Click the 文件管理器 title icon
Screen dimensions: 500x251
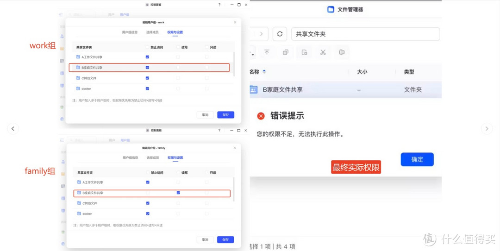(331, 9)
